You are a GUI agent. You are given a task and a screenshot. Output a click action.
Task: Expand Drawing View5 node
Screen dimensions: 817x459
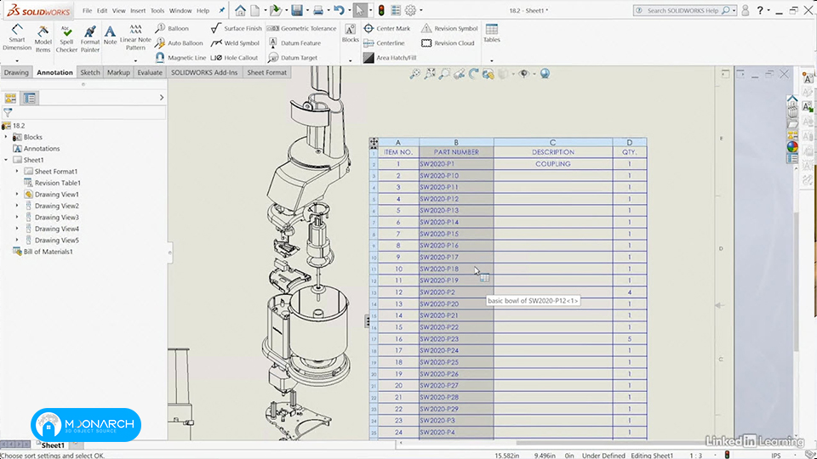tap(17, 240)
